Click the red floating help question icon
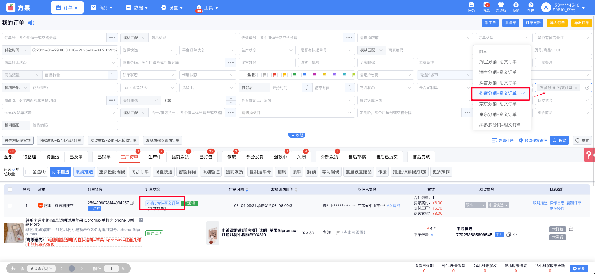 (x=589, y=155)
